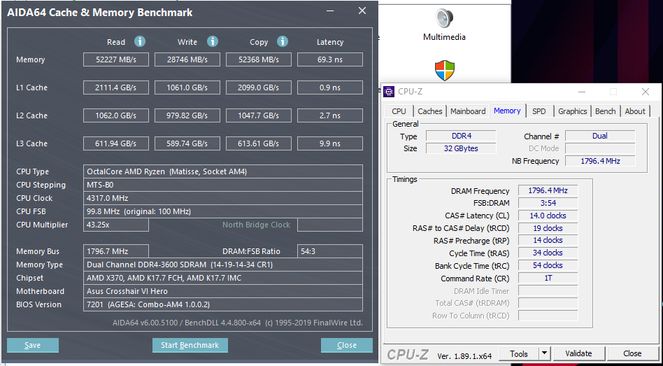Click the CPU Clock value 4317.0 MHz

point(223,198)
